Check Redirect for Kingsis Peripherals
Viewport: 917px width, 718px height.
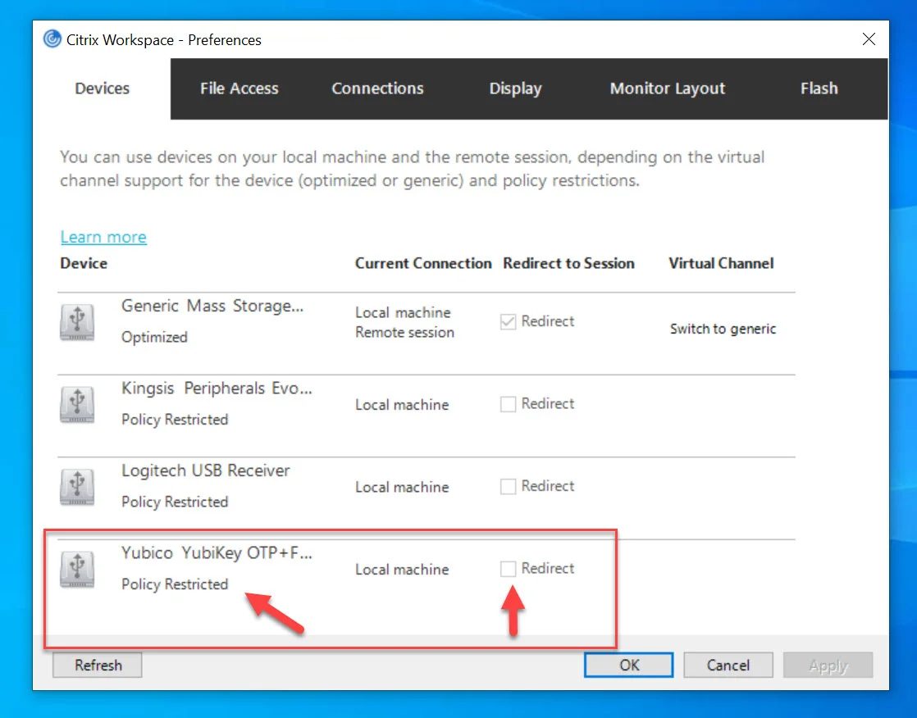pos(508,404)
